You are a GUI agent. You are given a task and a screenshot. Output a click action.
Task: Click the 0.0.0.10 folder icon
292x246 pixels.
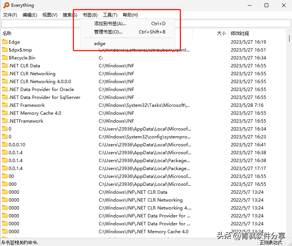tap(5, 144)
